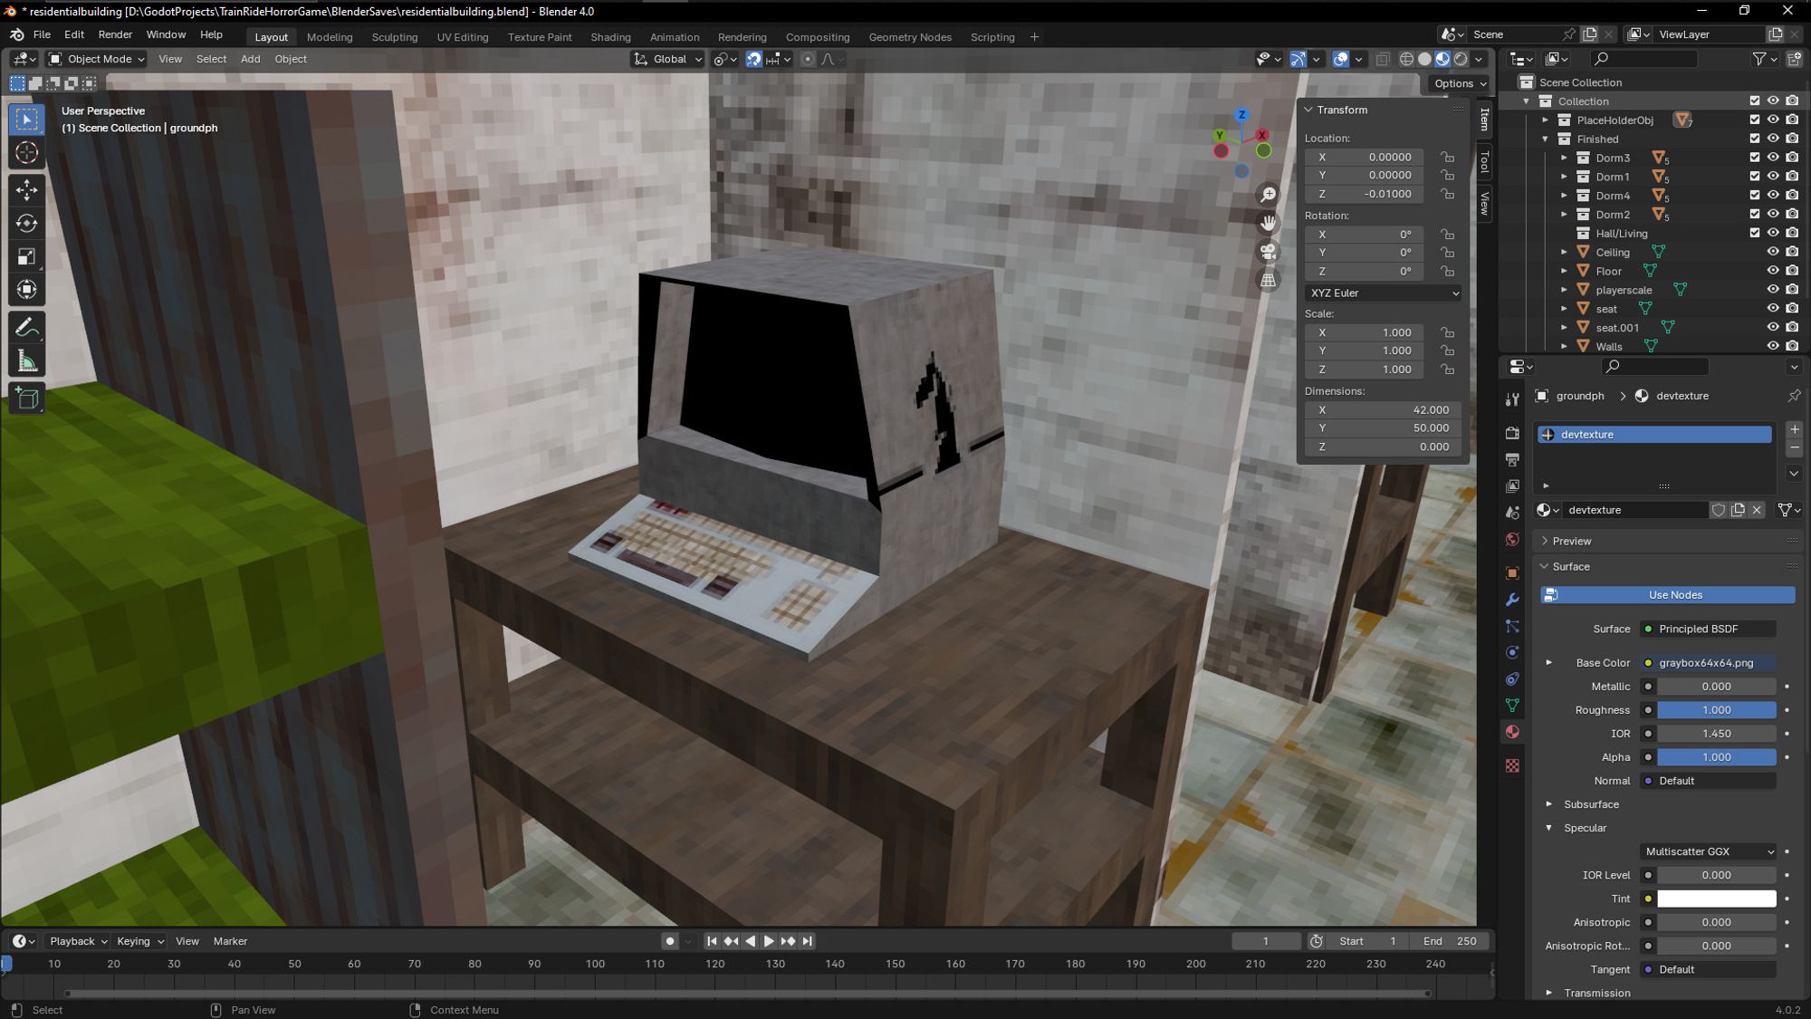1811x1019 pixels.
Task: Open the Modifiers wrench tab icon
Action: [x=1512, y=600]
